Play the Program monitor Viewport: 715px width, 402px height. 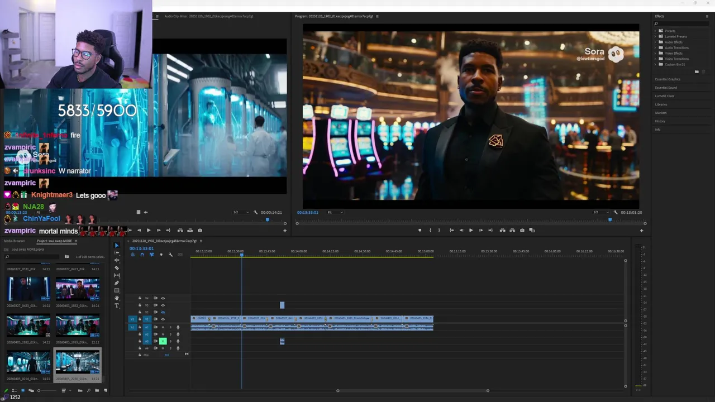point(471,230)
